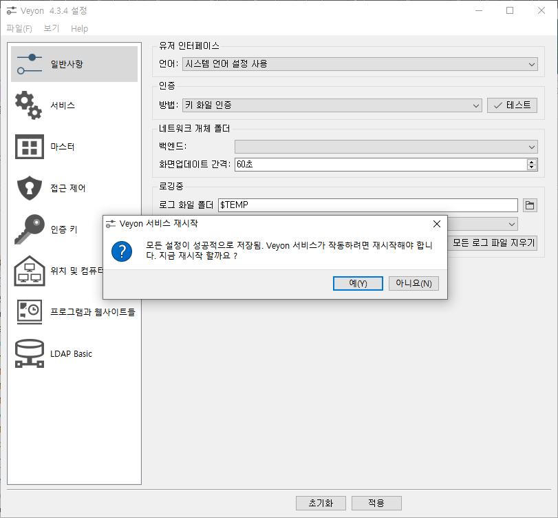
Task: Click the 테스트 authentication test button
Action: 512,105
